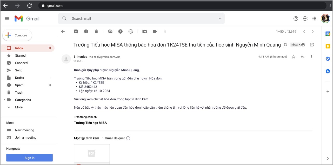
Task: Open the Inbox folder
Action: 28,48
